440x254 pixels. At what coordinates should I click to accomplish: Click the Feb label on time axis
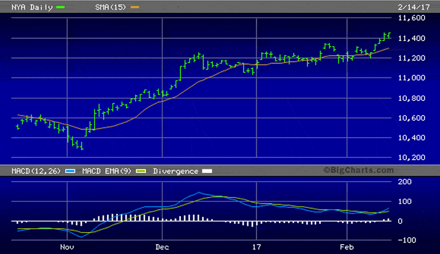[346, 247]
